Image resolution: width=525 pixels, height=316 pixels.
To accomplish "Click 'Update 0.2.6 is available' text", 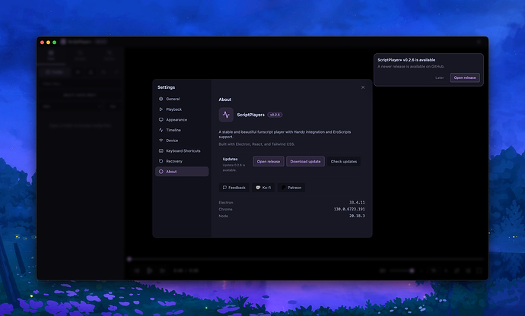I will pos(234,168).
